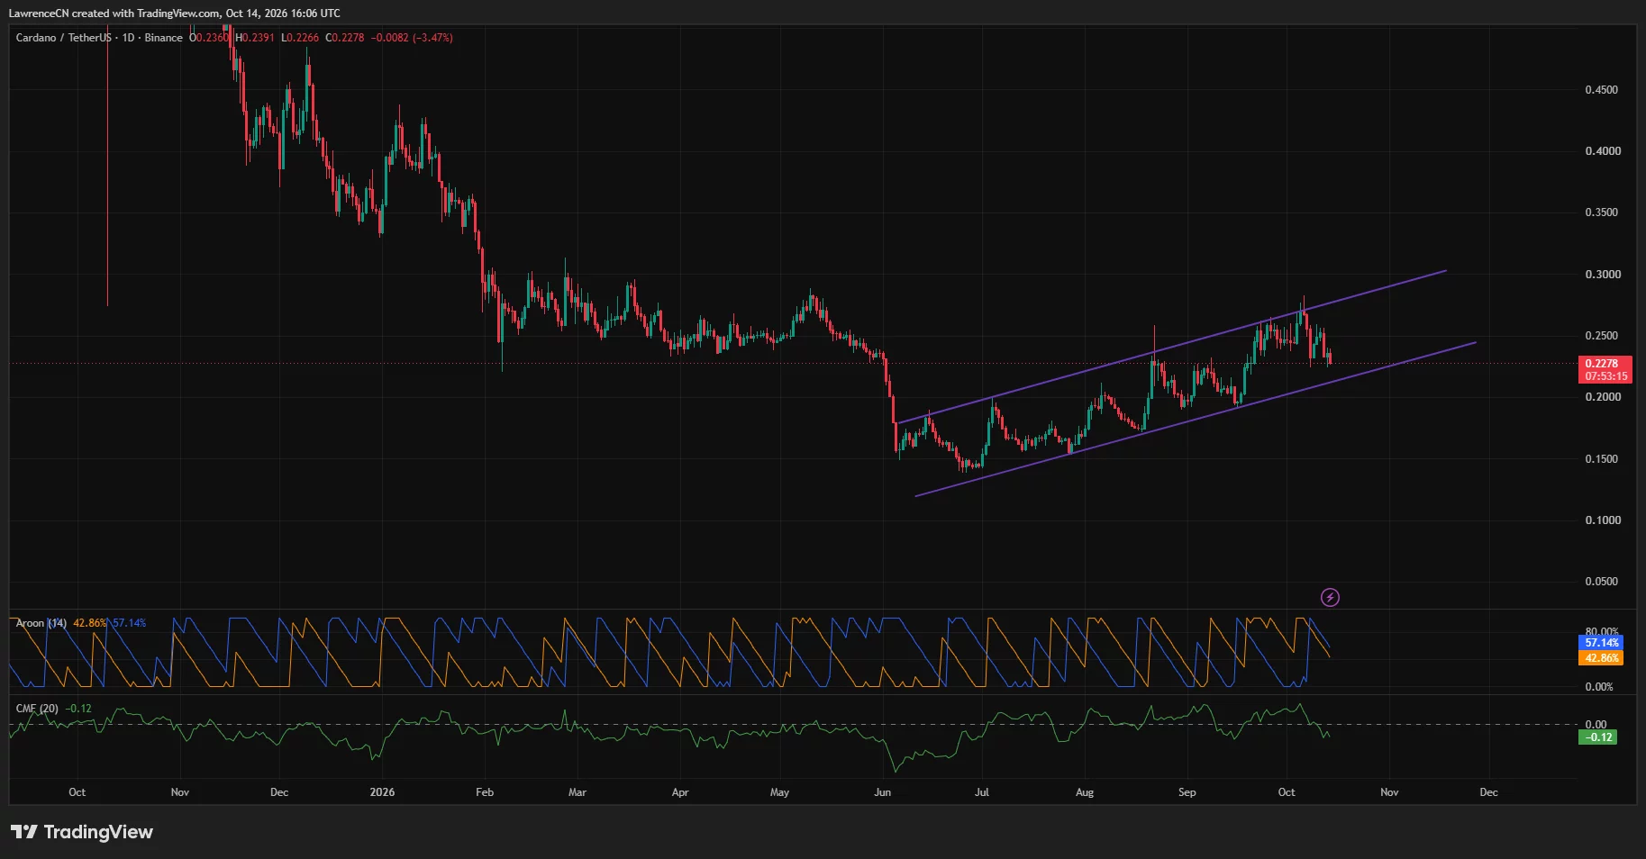The width and height of the screenshot is (1646, 859).
Task: Click the May label on the time axis
Action: [779, 792]
